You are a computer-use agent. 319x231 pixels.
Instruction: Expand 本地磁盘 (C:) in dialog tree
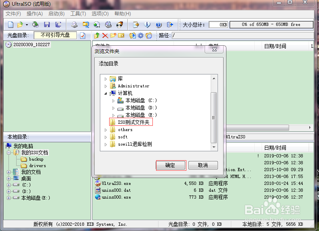pyautogui.click(x=113, y=101)
